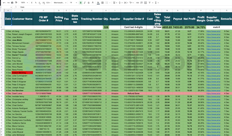Open the URL link in Dannyl Ly row
Screen dimensions: 232x136
pyautogui.click(x=213, y=58)
